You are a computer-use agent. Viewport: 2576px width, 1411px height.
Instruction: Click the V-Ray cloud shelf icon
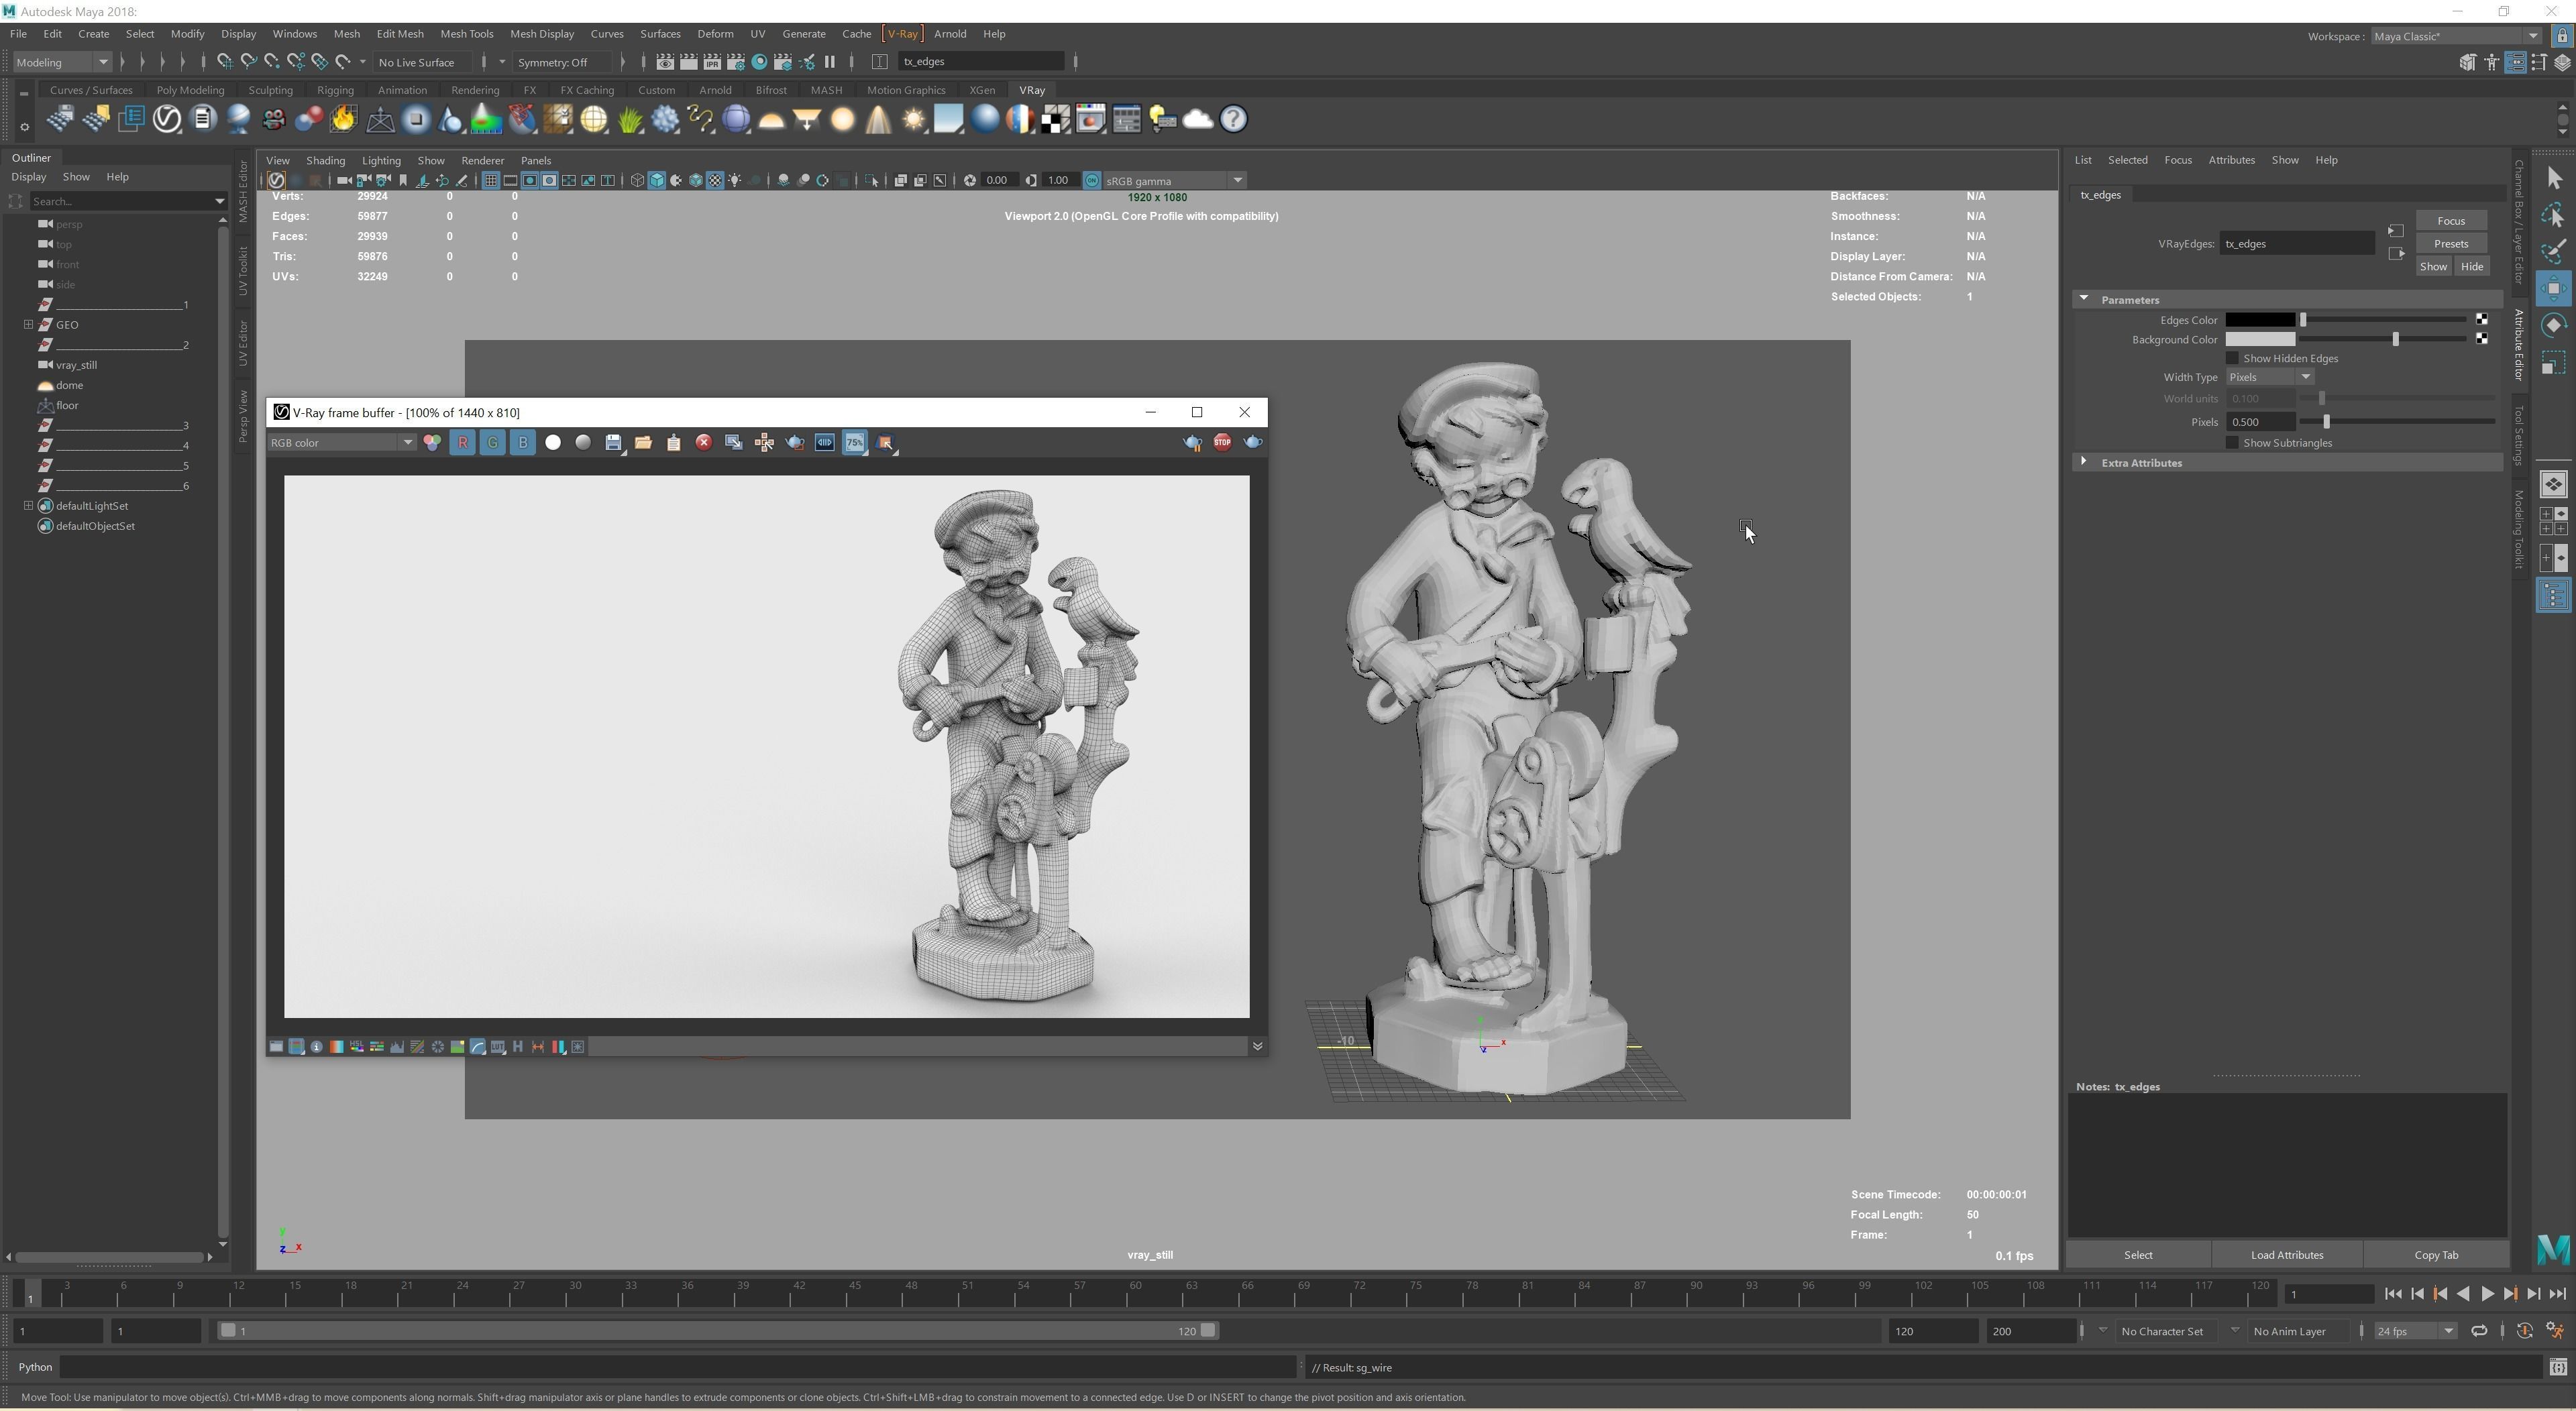pos(1197,120)
